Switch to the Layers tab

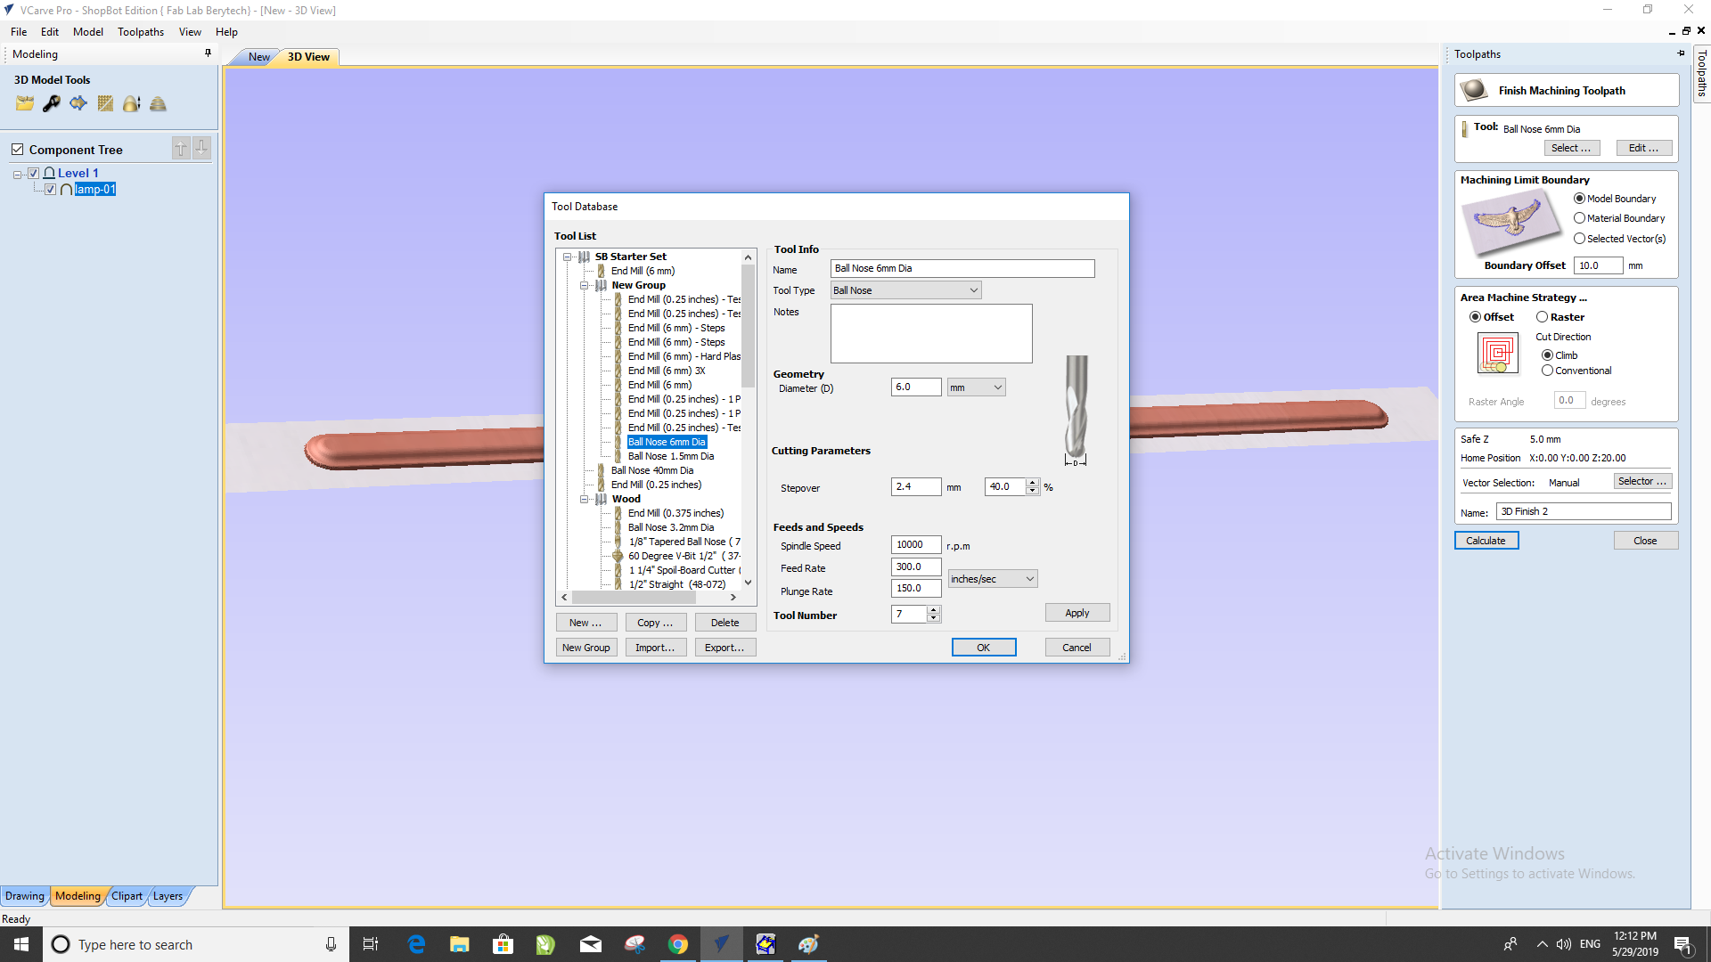click(168, 896)
